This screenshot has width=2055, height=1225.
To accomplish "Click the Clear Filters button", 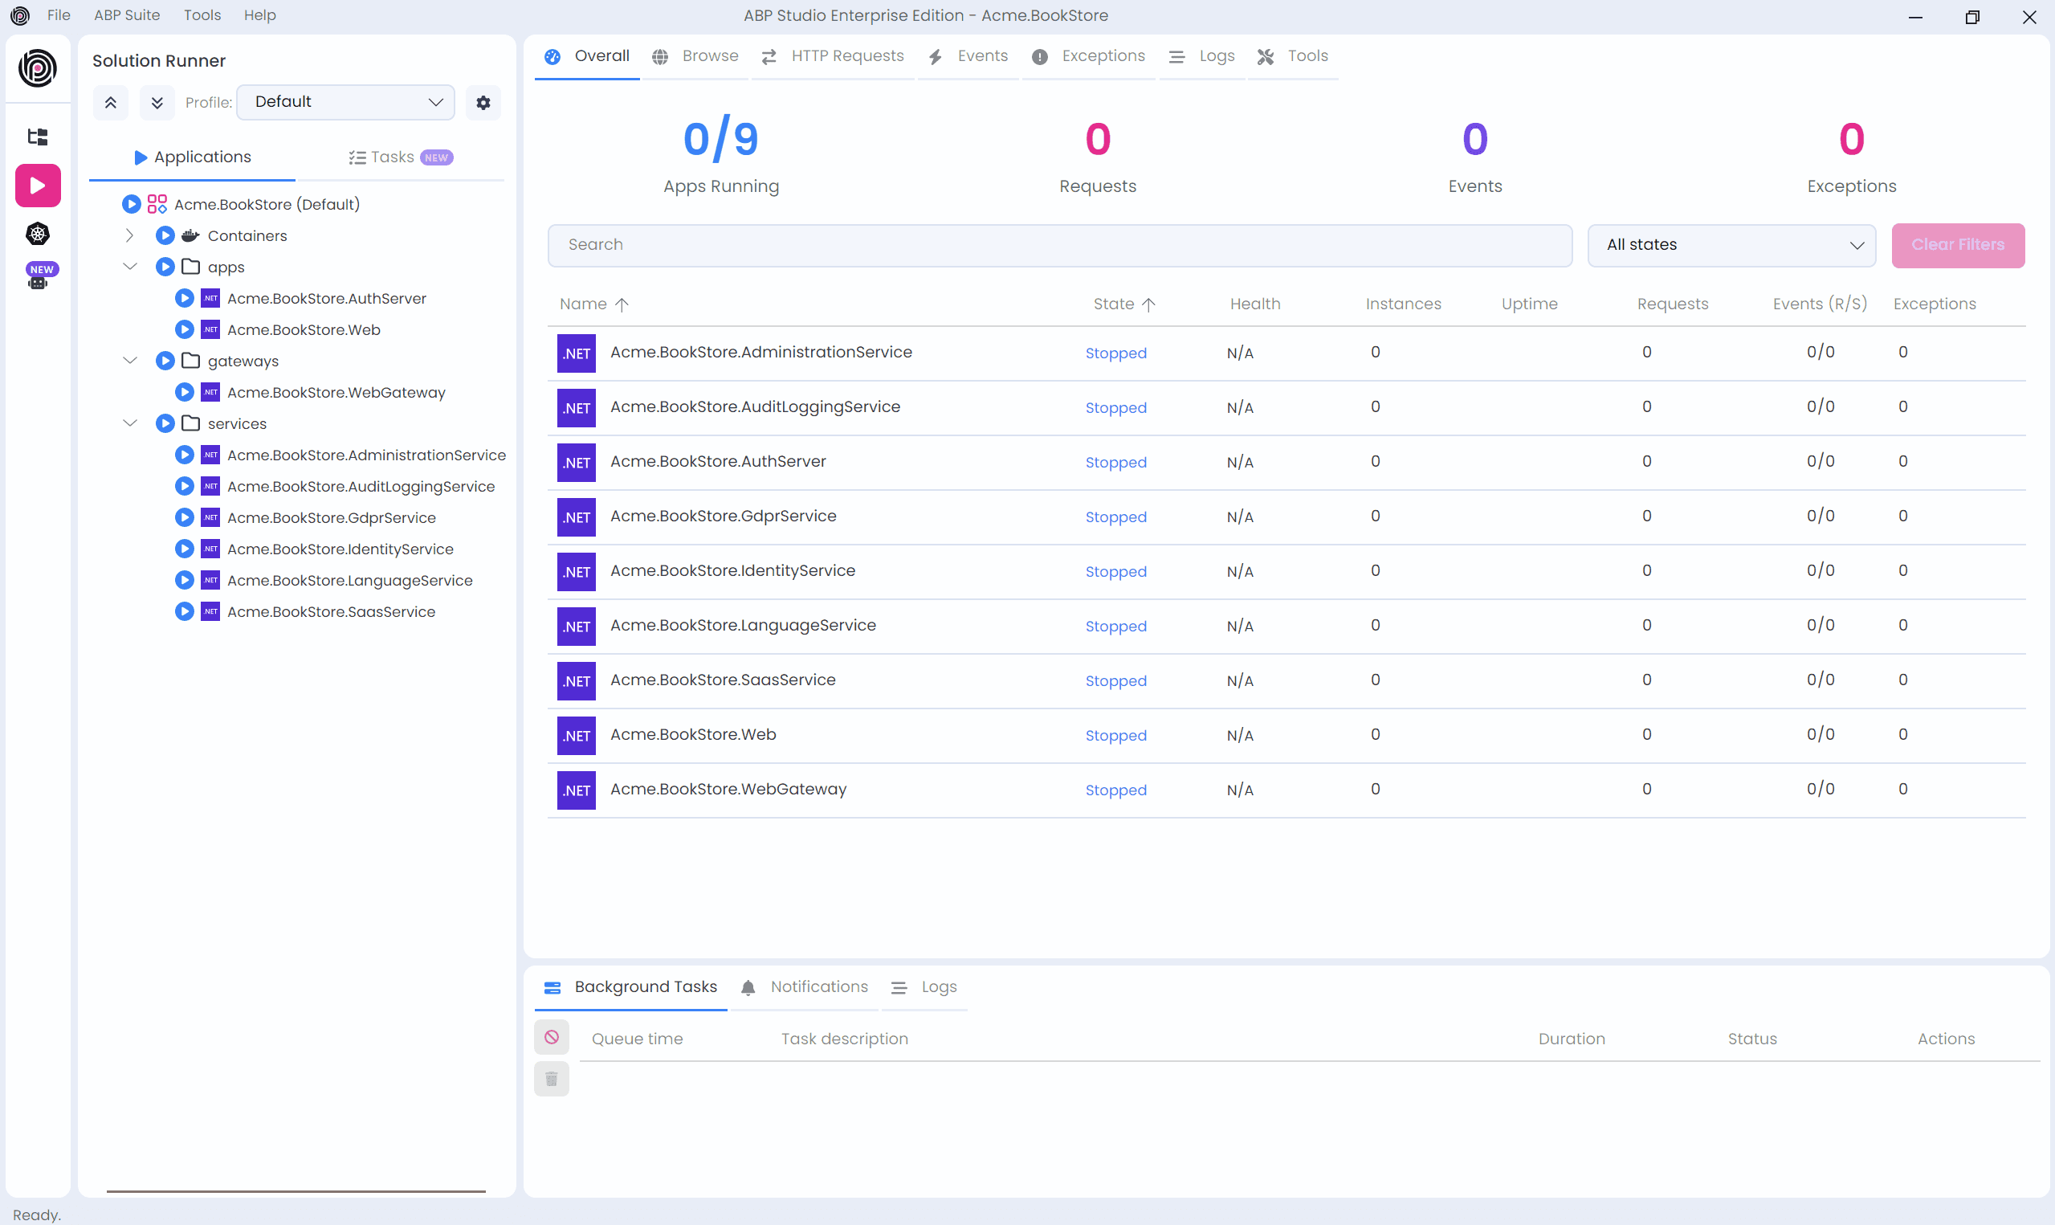I will coord(1958,244).
